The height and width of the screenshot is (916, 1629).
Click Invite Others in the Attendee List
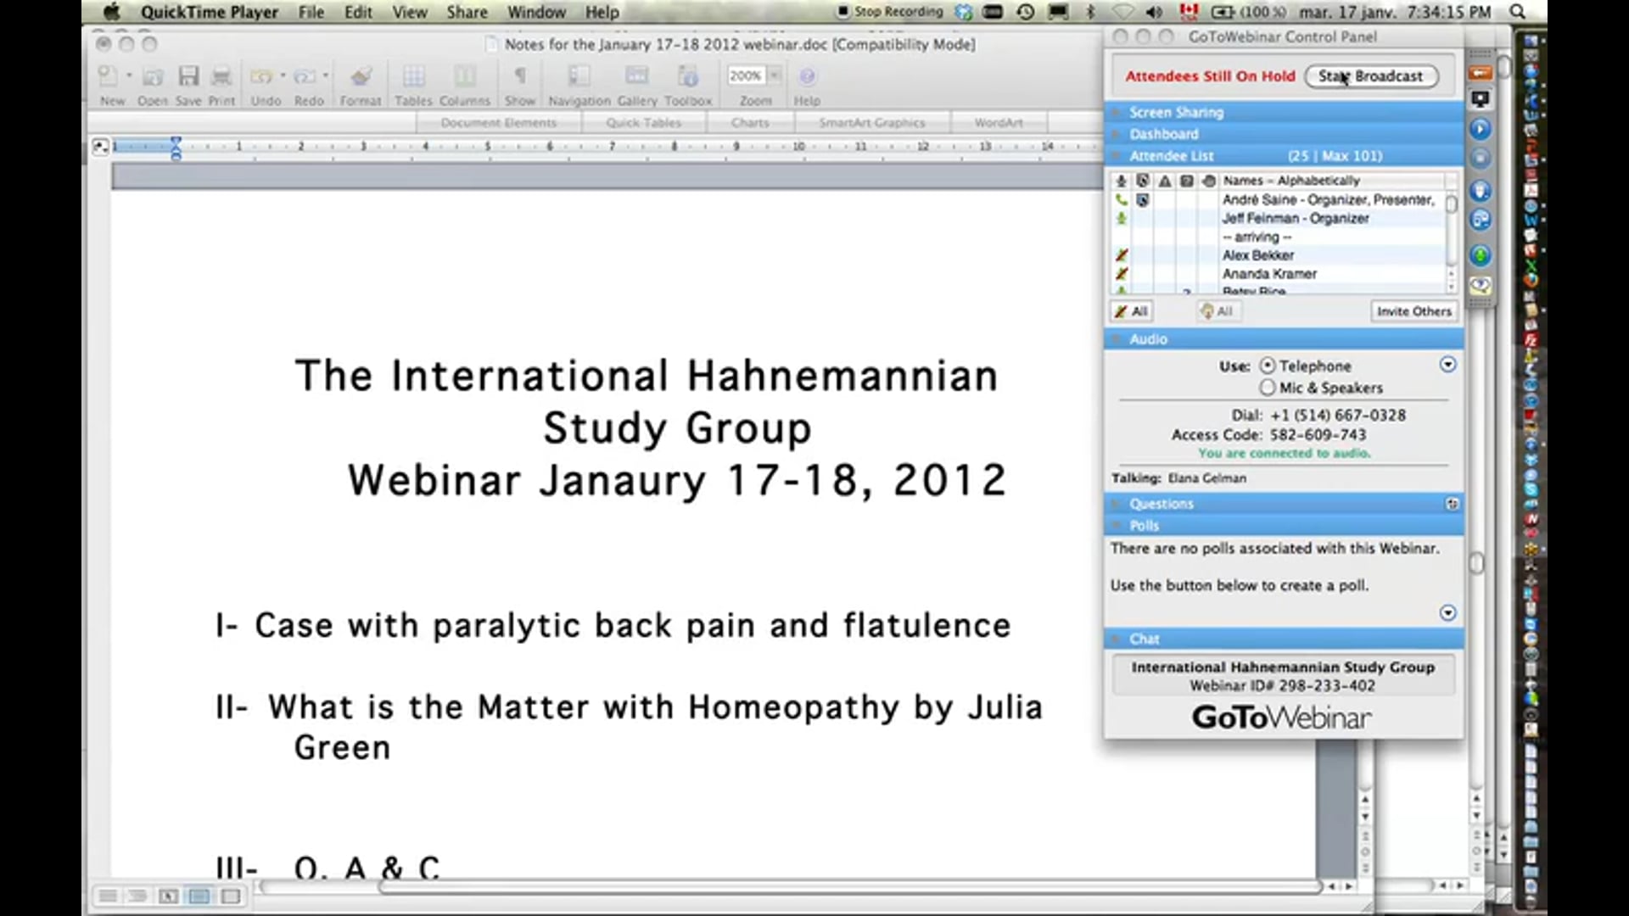tap(1413, 311)
